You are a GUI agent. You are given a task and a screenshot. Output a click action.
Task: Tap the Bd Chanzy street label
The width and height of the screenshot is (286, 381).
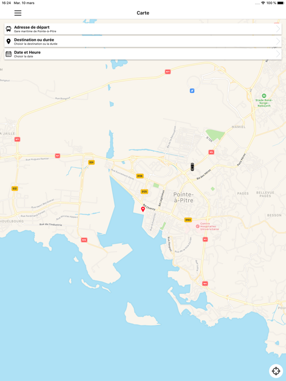[149, 207]
